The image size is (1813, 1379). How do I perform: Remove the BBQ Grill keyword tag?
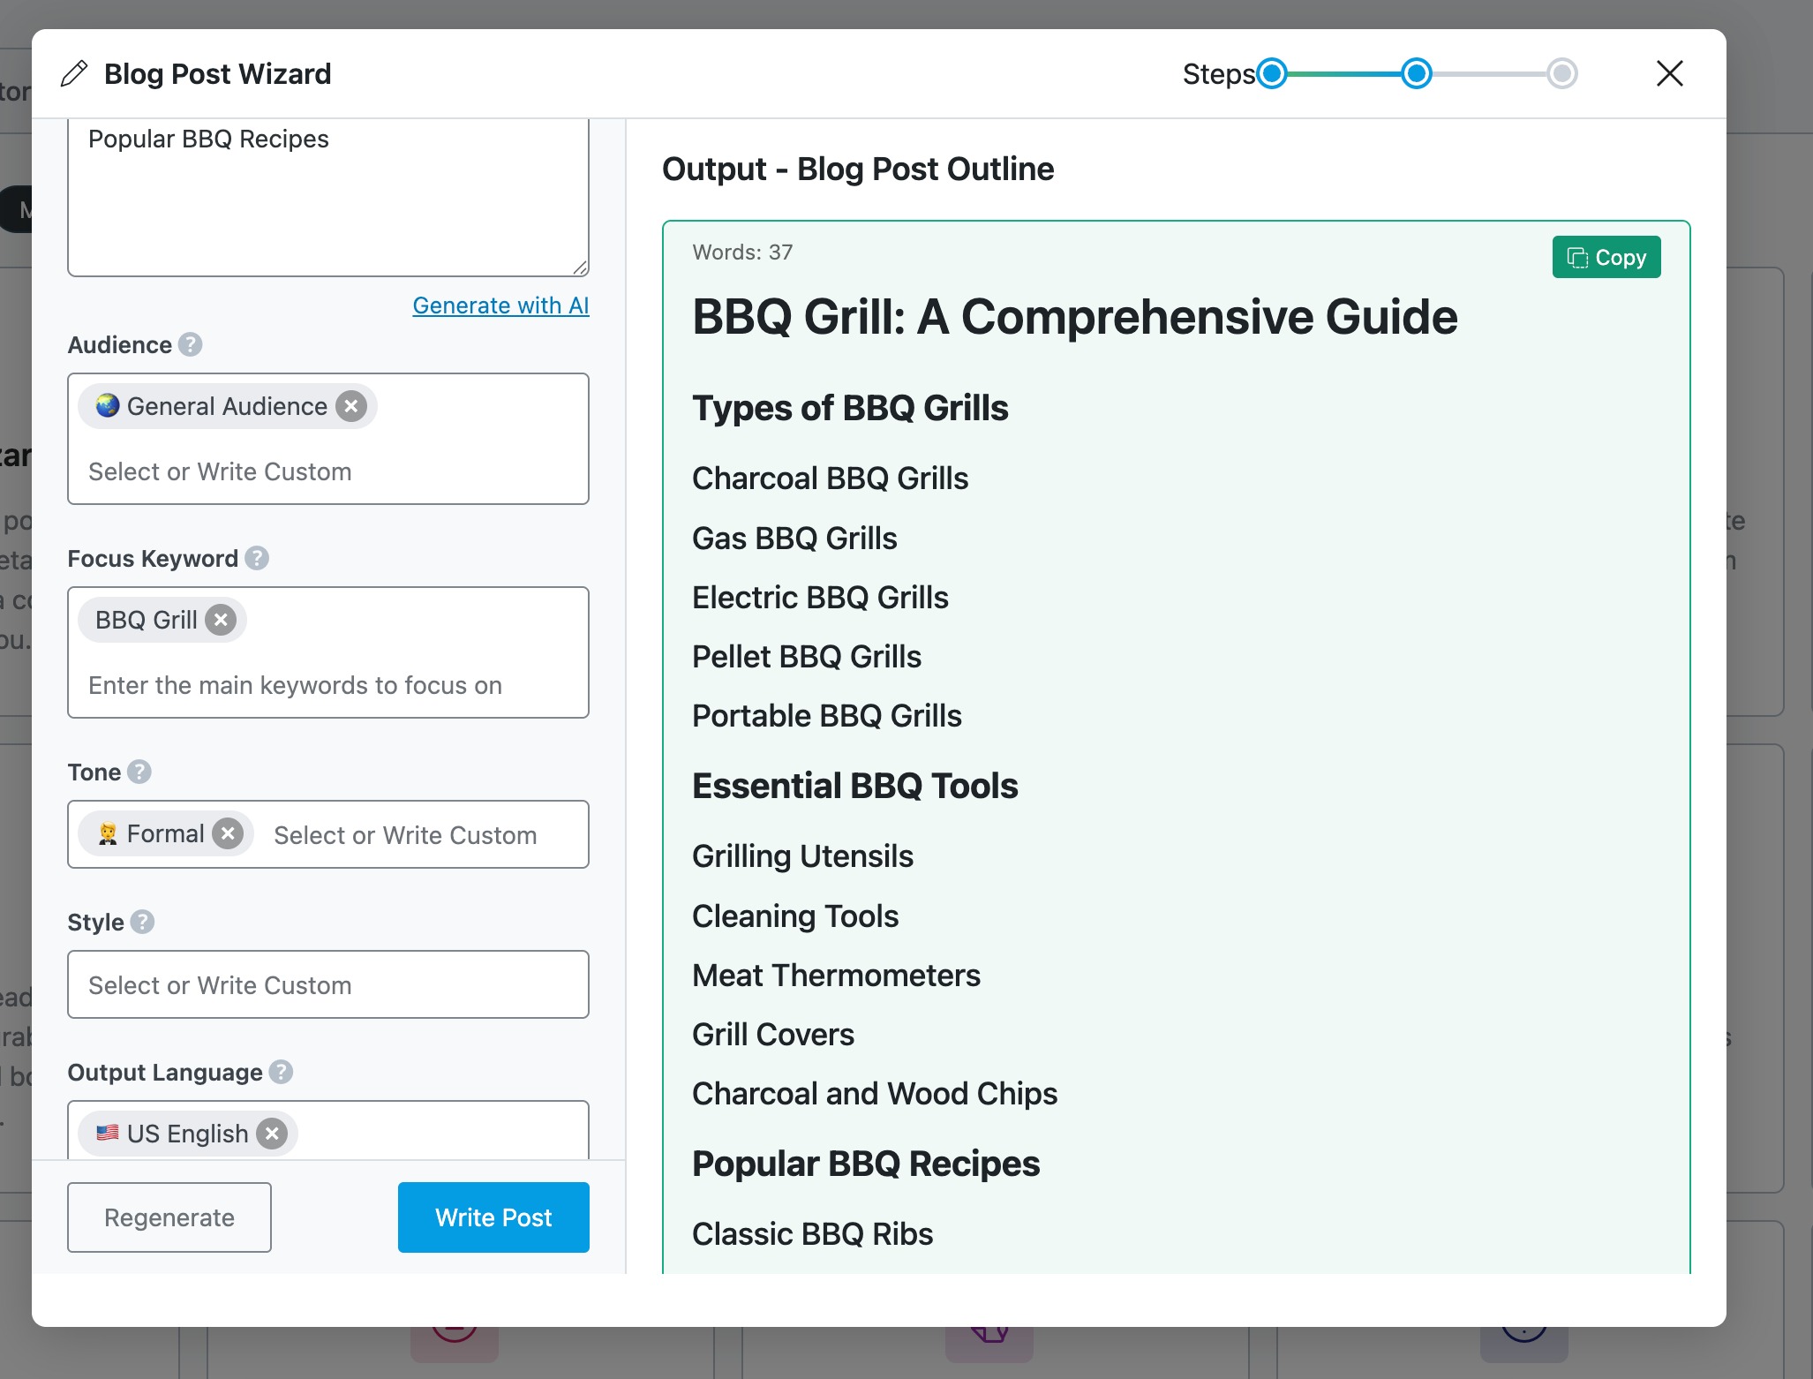pos(221,620)
